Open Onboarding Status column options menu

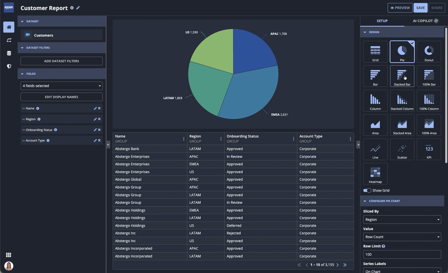click(x=293, y=139)
